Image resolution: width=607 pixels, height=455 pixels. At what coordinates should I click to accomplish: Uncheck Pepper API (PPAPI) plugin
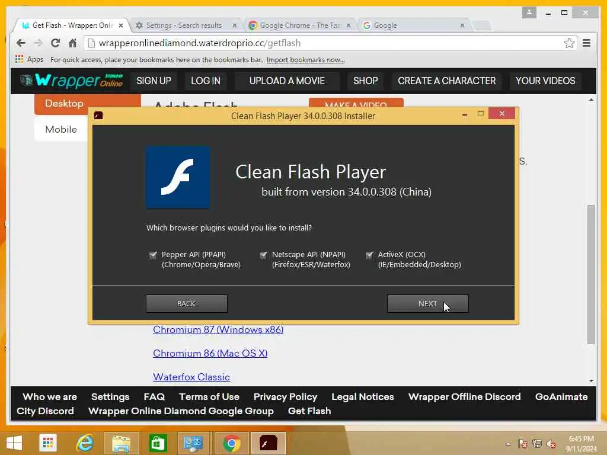pos(153,255)
